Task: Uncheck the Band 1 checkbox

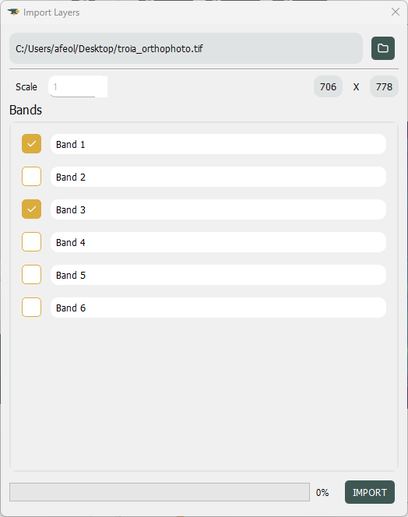Action: (32, 144)
